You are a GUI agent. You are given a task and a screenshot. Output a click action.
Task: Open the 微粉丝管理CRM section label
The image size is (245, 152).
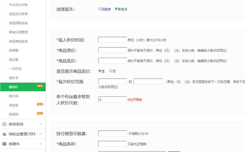click(x=22, y=134)
